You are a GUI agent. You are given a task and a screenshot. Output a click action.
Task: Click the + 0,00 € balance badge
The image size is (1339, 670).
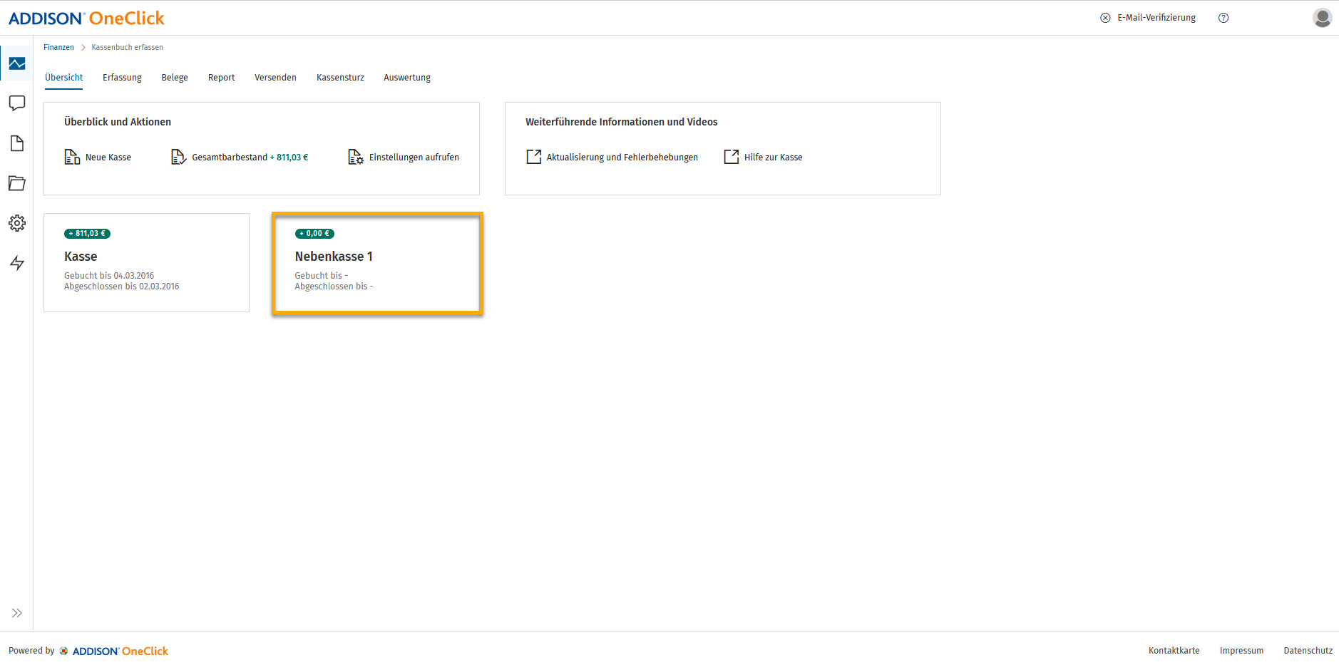[314, 234]
